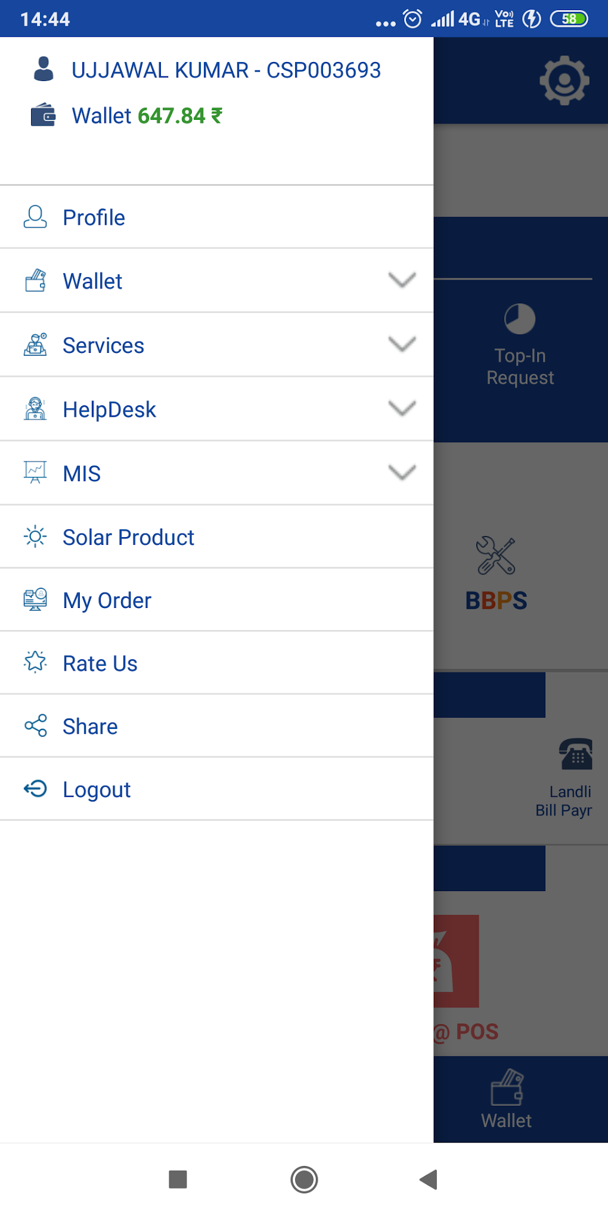Click the Solar Product sun icon
The width and height of the screenshot is (608, 1216).
[35, 537]
